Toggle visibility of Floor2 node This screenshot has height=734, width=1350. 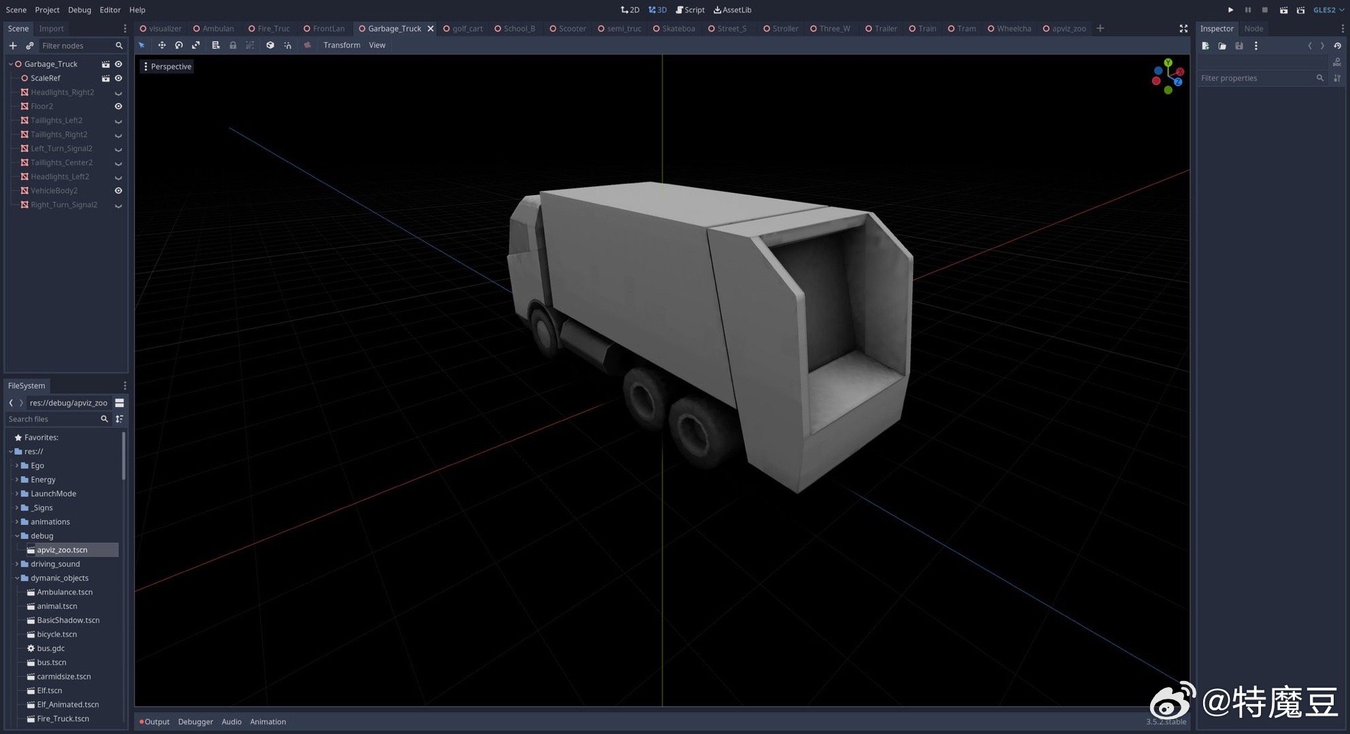pos(118,106)
